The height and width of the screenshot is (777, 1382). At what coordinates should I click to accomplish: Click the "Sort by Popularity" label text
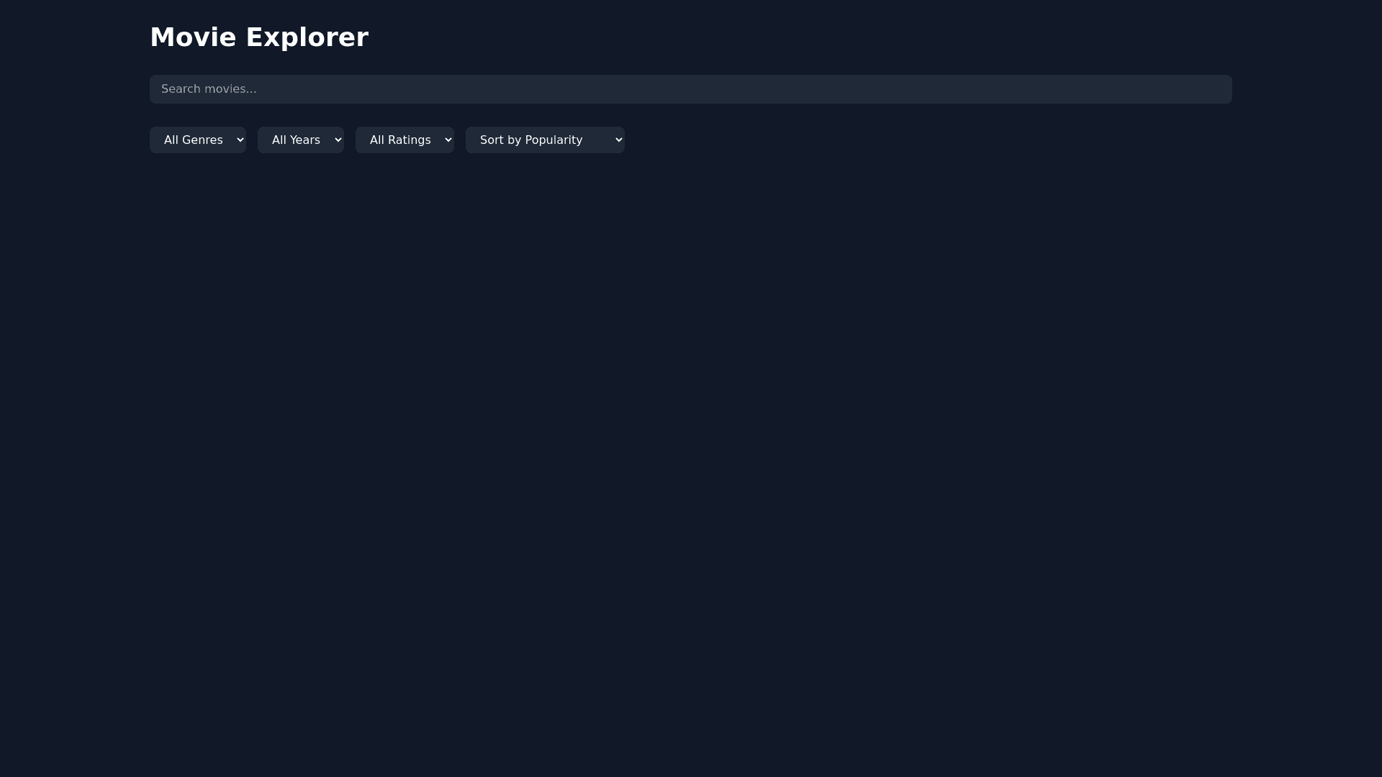pyautogui.click(x=531, y=140)
